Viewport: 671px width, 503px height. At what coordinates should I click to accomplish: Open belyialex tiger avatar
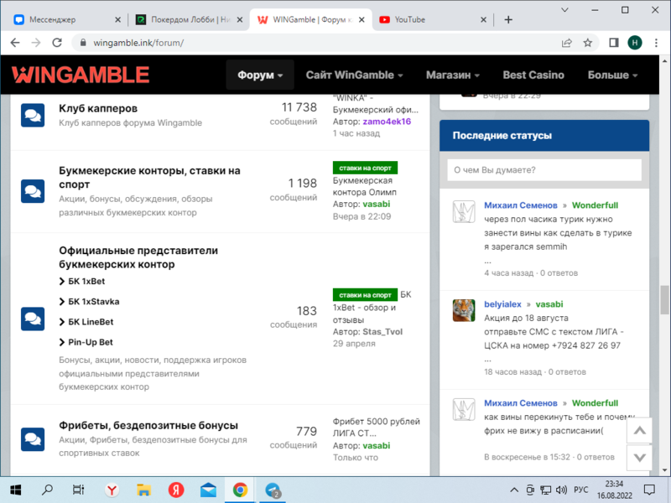464,310
